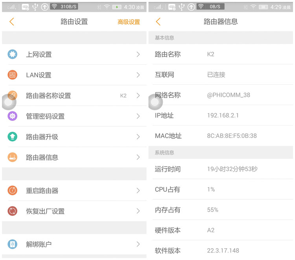Screen dimensions: 295x260
Task: Open the 管理密码设置 menu entry
Action: pos(74,116)
